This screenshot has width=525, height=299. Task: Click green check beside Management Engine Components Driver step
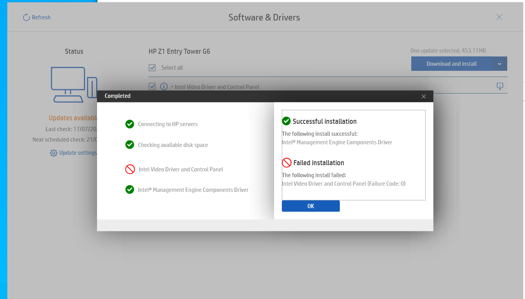pos(130,190)
